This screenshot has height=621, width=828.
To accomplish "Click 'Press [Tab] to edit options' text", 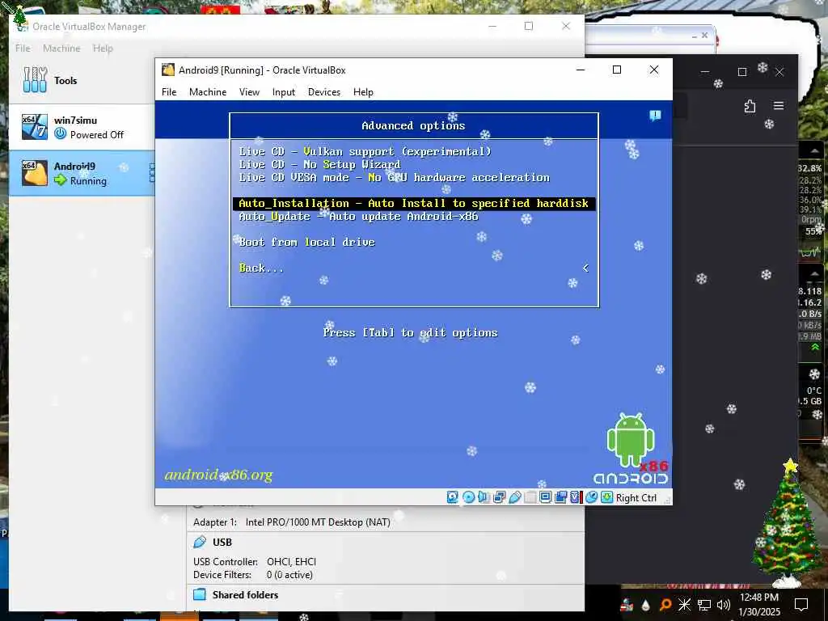I will [x=410, y=332].
